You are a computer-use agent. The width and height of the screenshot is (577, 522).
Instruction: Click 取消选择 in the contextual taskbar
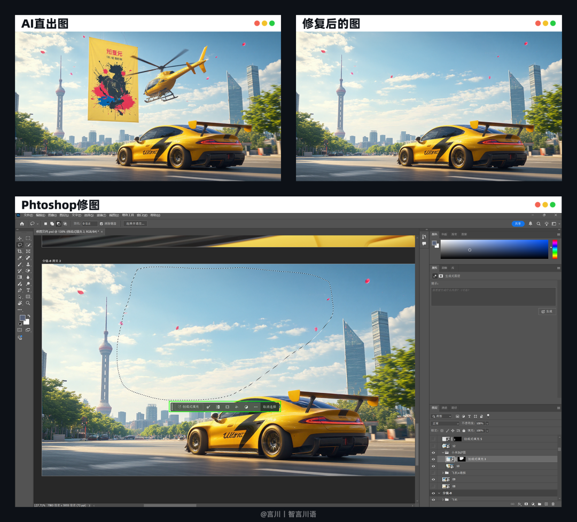pyautogui.click(x=270, y=406)
